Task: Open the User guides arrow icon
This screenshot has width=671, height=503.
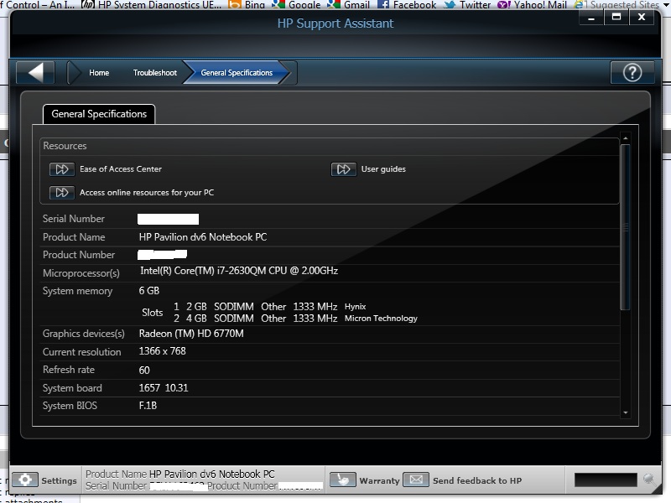Action: point(343,169)
